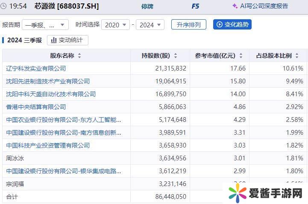This screenshot has height=204, width=308.
Task: Click the 变化趋势 button
Action: coord(232,24)
